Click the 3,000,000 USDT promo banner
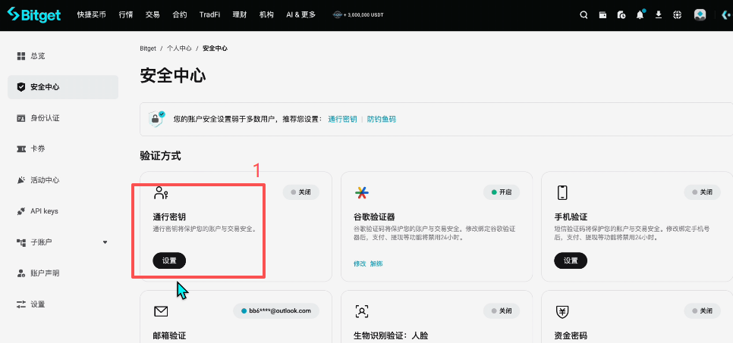Image resolution: width=733 pixels, height=343 pixels. [x=357, y=15]
